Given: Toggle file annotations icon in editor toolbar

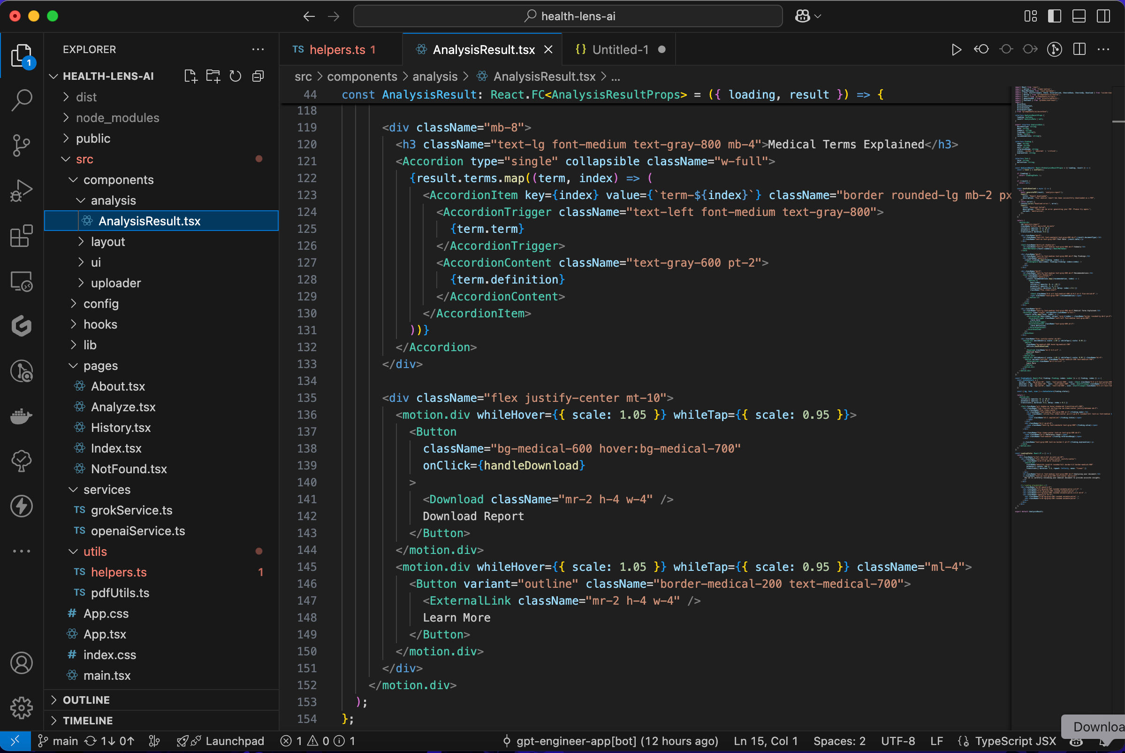Looking at the screenshot, I should pyautogui.click(x=1055, y=49).
